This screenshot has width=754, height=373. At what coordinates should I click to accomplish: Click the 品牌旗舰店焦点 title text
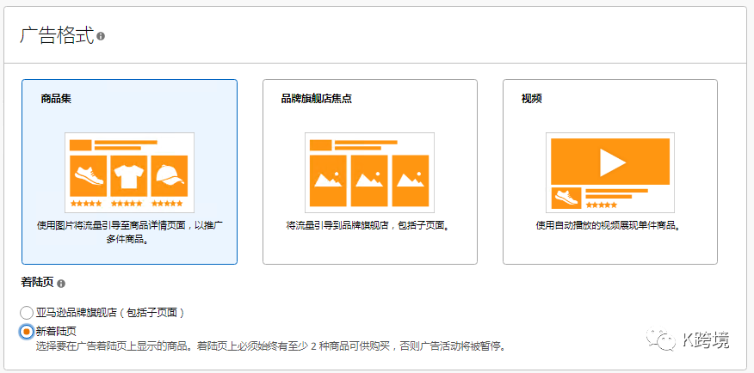pos(317,99)
